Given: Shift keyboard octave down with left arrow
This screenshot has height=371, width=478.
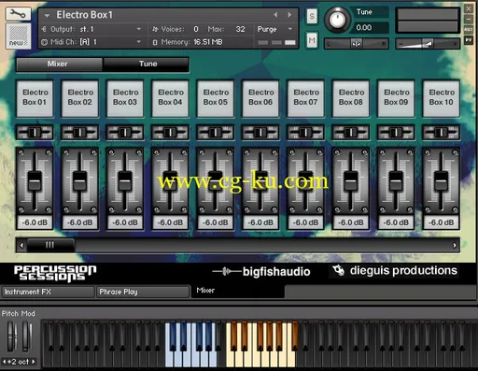Looking at the screenshot, I should [5, 362].
